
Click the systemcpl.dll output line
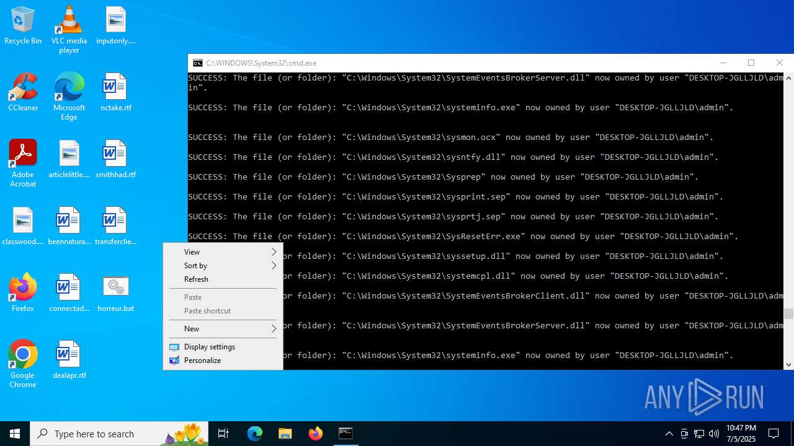click(x=506, y=276)
